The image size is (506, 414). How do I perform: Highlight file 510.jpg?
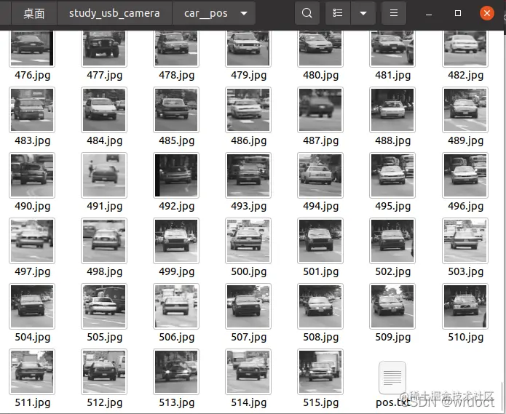(465, 306)
